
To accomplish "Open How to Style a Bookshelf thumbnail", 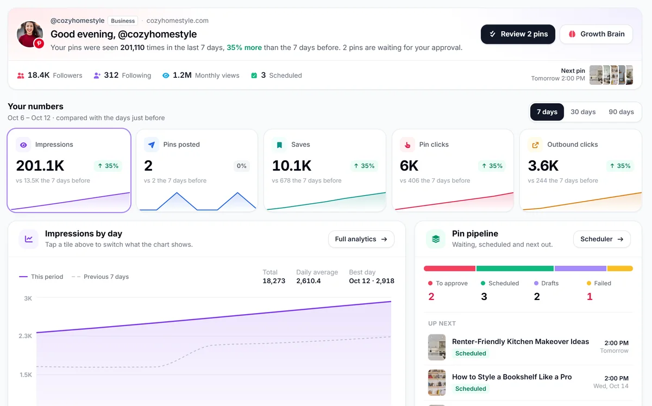I will pyautogui.click(x=437, y=383).
